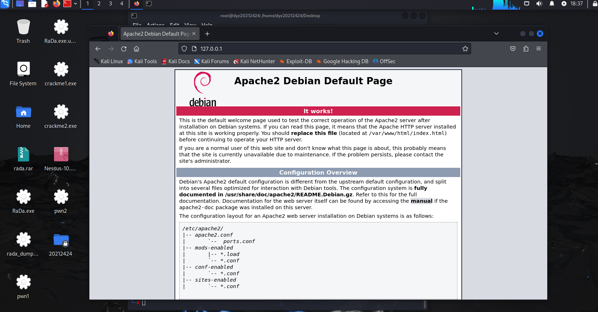Open the Firefox extensions puzzle icon

(525, 49)
